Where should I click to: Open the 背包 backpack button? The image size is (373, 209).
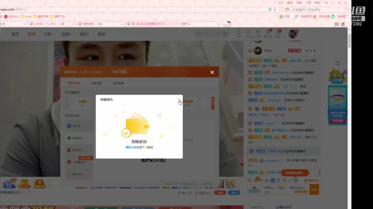tap(234, 192)
